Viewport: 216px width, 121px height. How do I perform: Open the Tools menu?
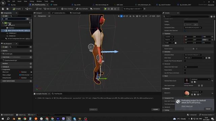46,1
